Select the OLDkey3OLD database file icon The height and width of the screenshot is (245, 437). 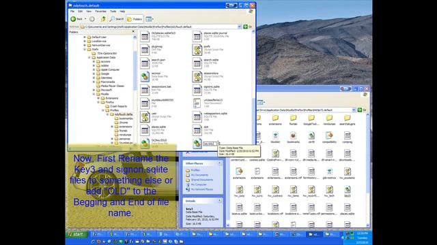coord(145,144)
